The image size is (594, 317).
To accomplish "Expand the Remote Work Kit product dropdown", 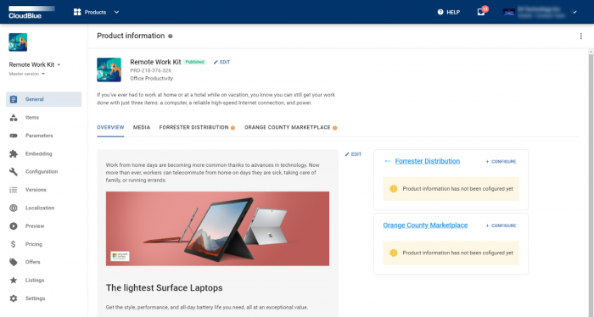I will pos(59,64).
